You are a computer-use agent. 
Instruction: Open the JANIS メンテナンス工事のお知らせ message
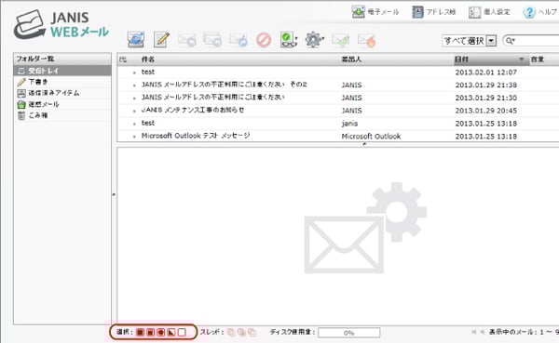point(193,111)
